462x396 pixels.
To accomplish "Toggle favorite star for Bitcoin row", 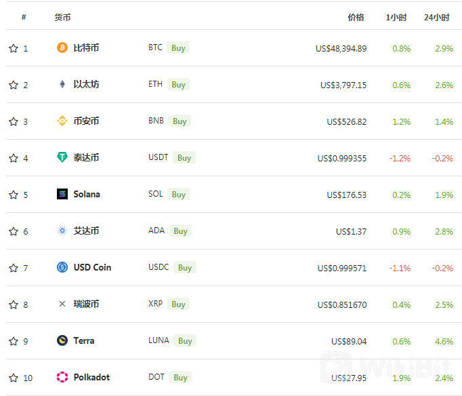I will click(14, 48).
